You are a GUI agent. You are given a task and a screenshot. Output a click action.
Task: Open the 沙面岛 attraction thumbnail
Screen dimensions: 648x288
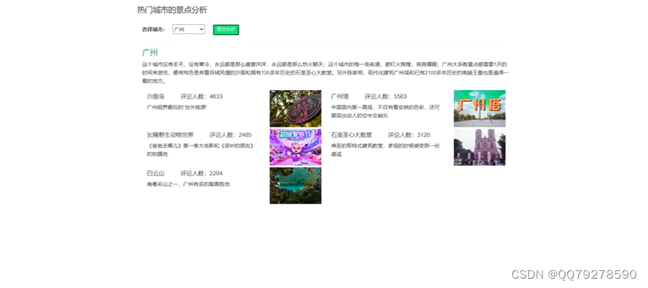(x=296, y=108)
